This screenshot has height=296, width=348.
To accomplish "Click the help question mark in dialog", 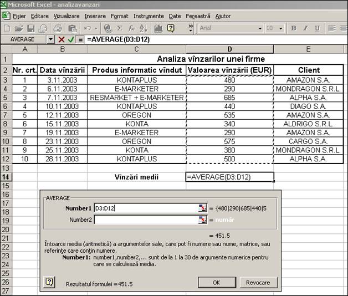I will click(49, 282).
